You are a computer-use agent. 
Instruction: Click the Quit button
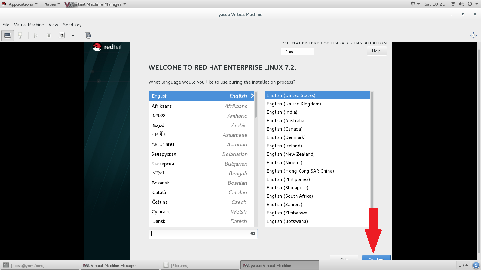point(344,258)
